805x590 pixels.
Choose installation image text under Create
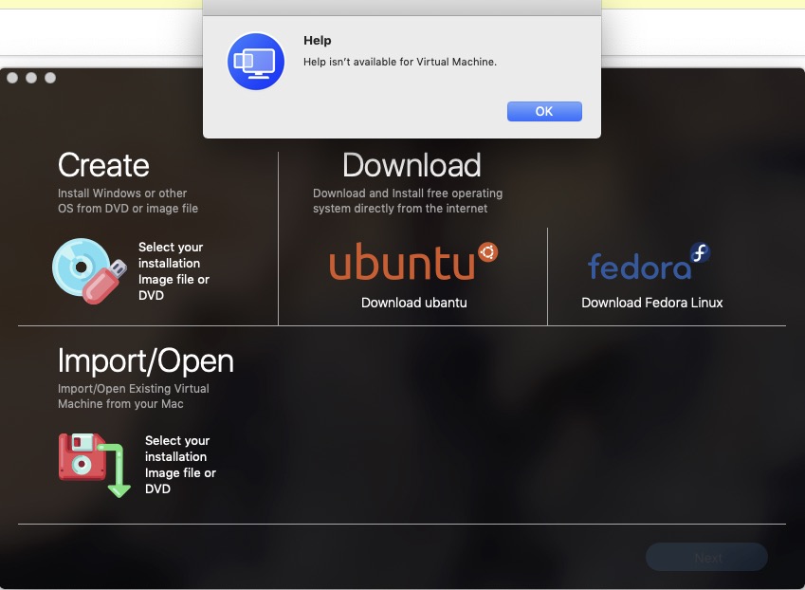tap(174, 271)
